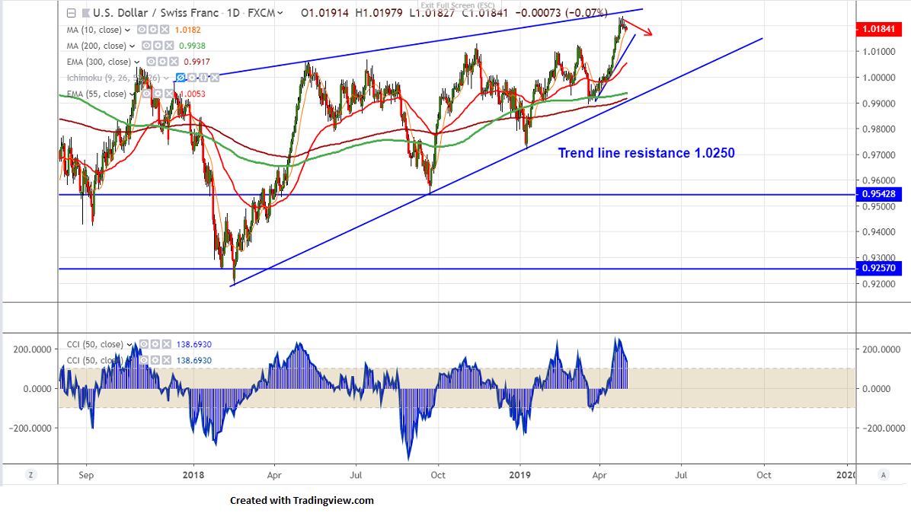Click the timezone Z button bottom-left
This screenshot has height=513, width=911.
(x=30, y=474)
